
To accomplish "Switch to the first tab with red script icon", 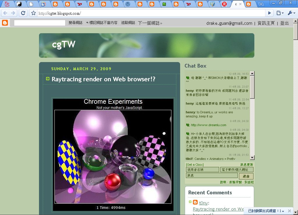I will (7, 4).
